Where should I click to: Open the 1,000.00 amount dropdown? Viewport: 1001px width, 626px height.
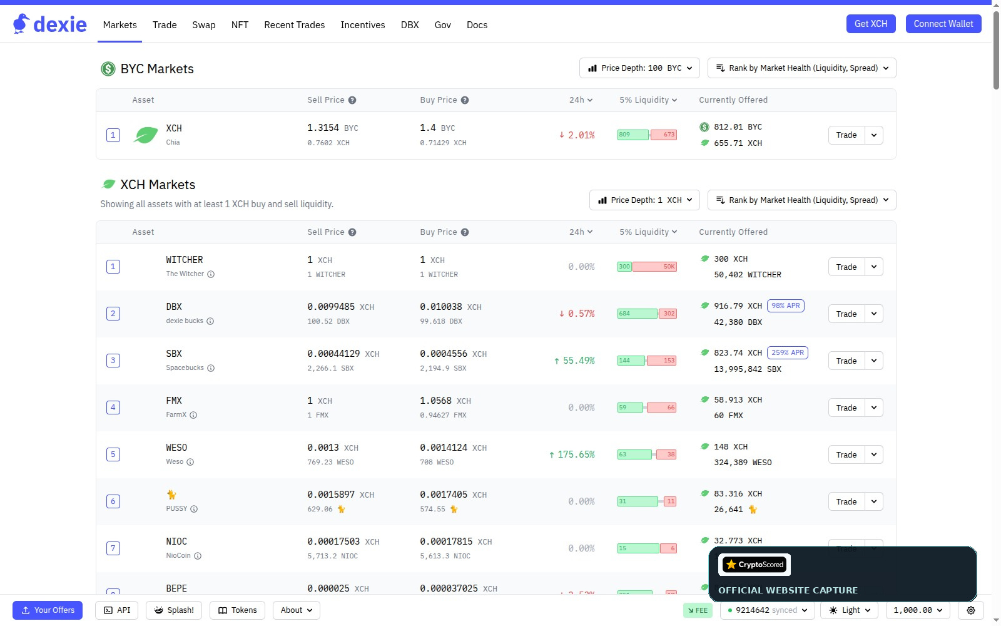[x=918, y=610]
